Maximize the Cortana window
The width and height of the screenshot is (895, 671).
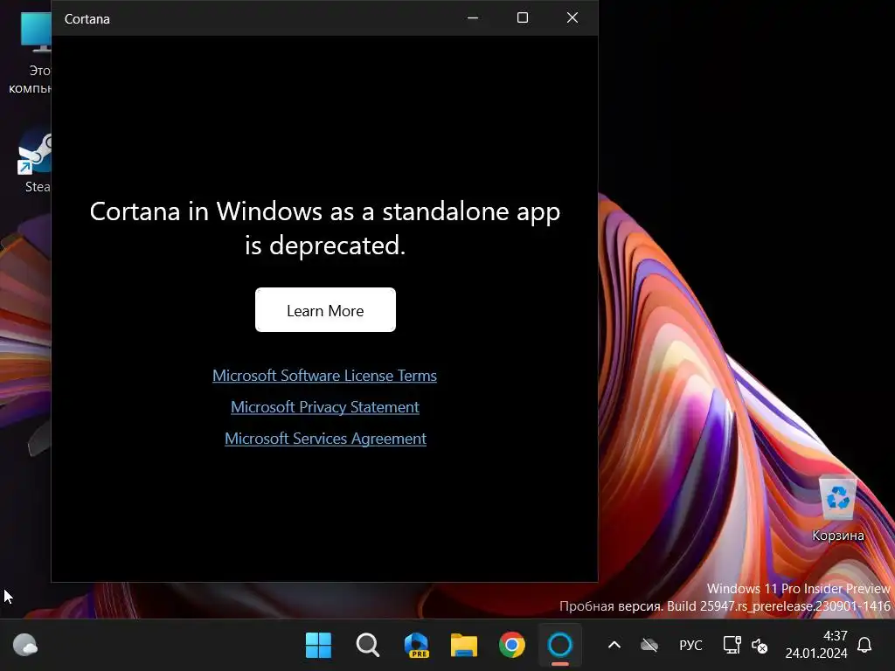tap(523, 18)
